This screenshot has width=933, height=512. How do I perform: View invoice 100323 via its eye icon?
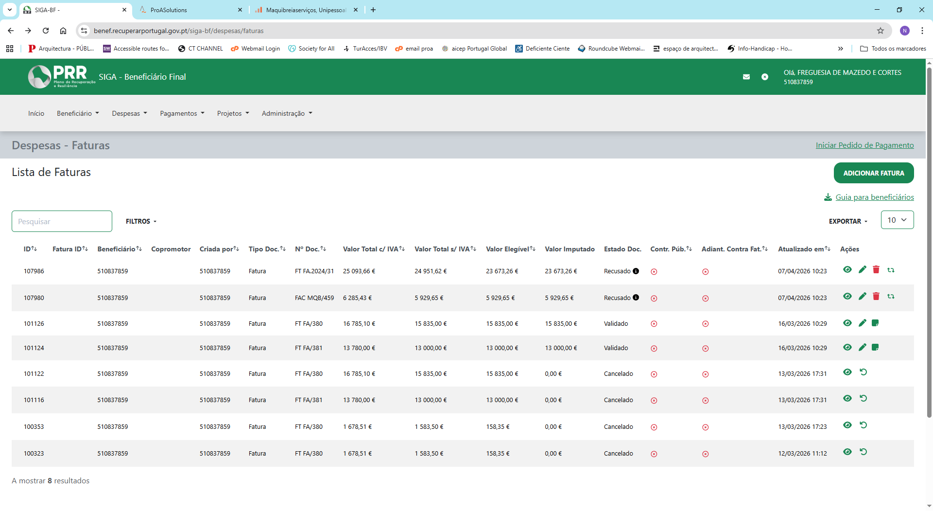point(847,452)
